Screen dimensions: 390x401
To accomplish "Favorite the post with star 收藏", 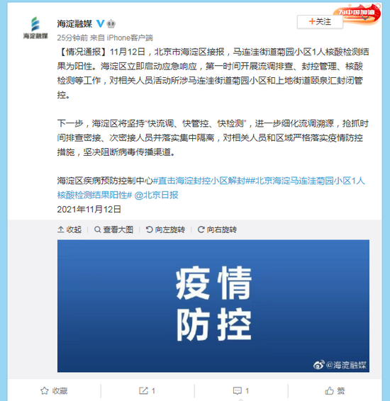I will [x=54, y=391].
